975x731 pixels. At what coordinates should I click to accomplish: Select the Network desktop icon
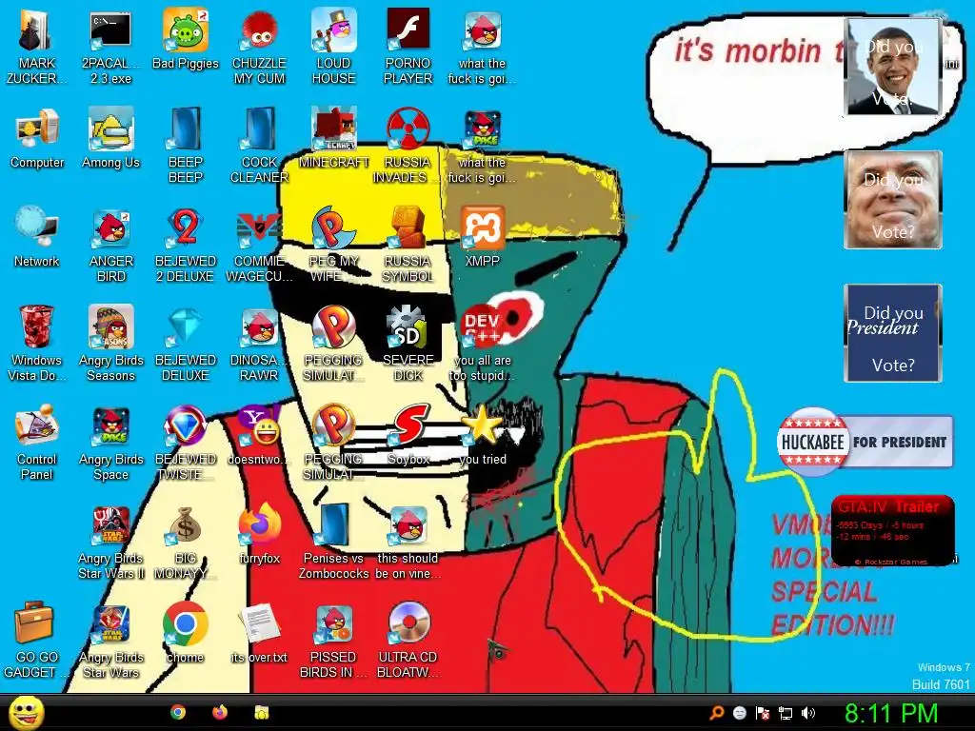coord(37,237)
